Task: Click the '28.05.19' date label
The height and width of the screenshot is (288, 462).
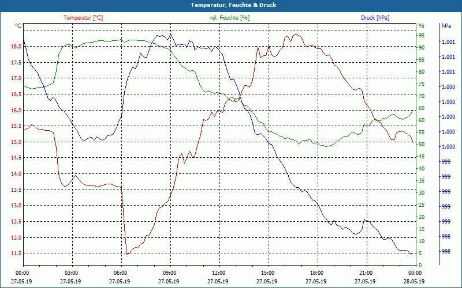Action: click(414, 282)
